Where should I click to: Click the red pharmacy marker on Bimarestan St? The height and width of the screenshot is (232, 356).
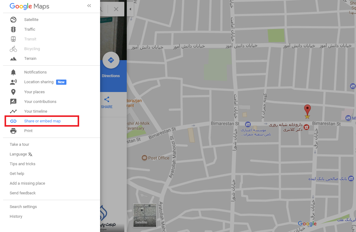click(x=307, y=127)
